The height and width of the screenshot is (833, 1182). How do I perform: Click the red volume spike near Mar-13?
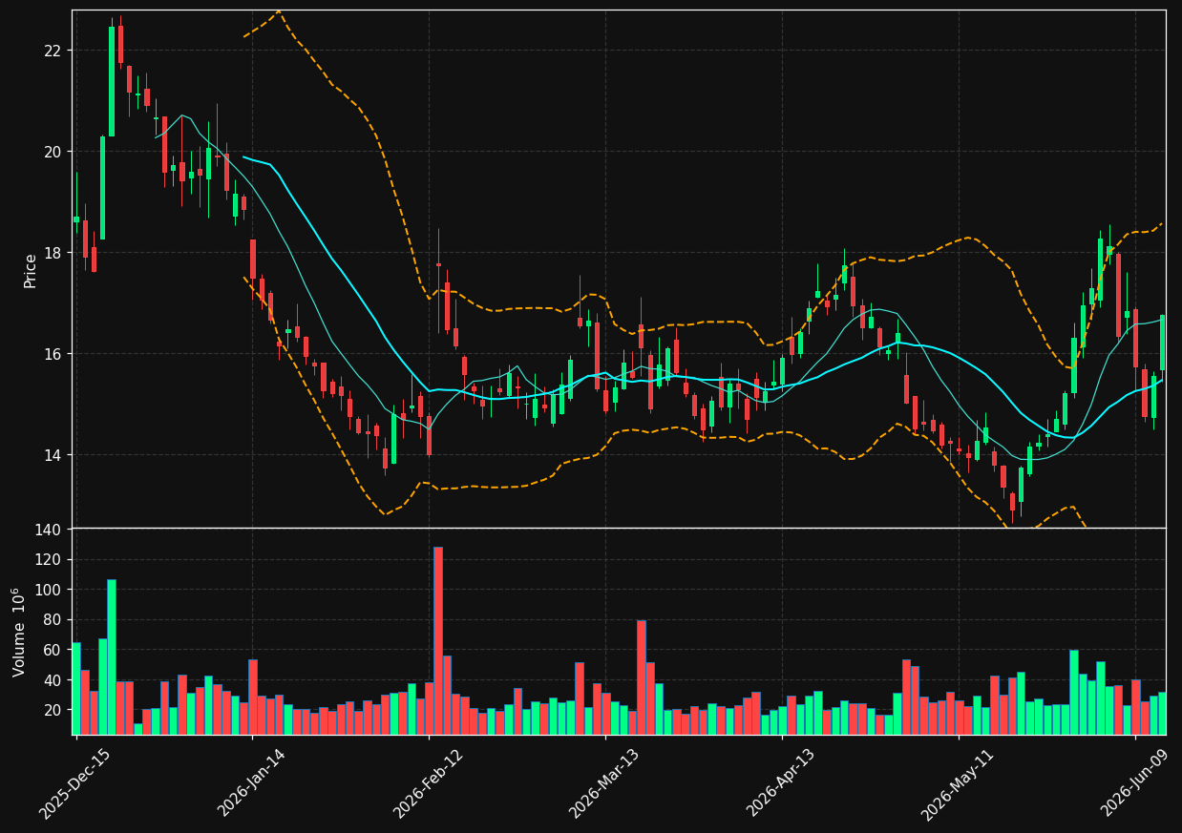pyautogui.click(x=641, y=677)
